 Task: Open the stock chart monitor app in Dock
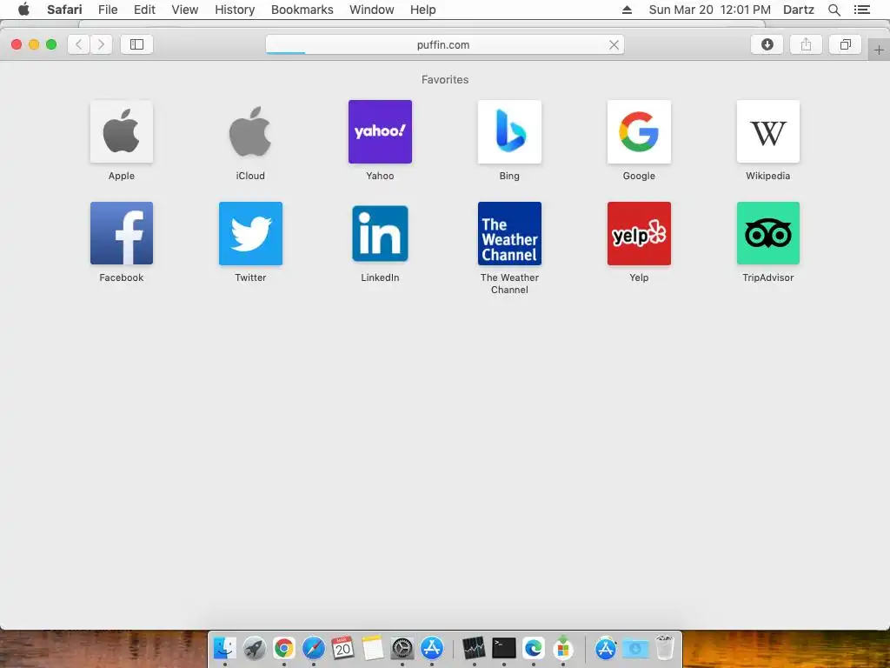(474, 648)
